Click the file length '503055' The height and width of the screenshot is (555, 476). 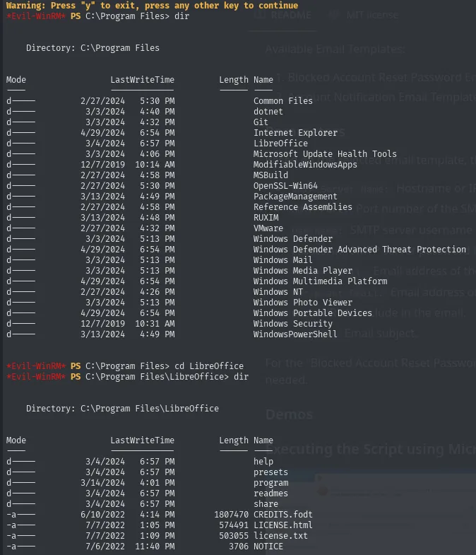[234, 536]
